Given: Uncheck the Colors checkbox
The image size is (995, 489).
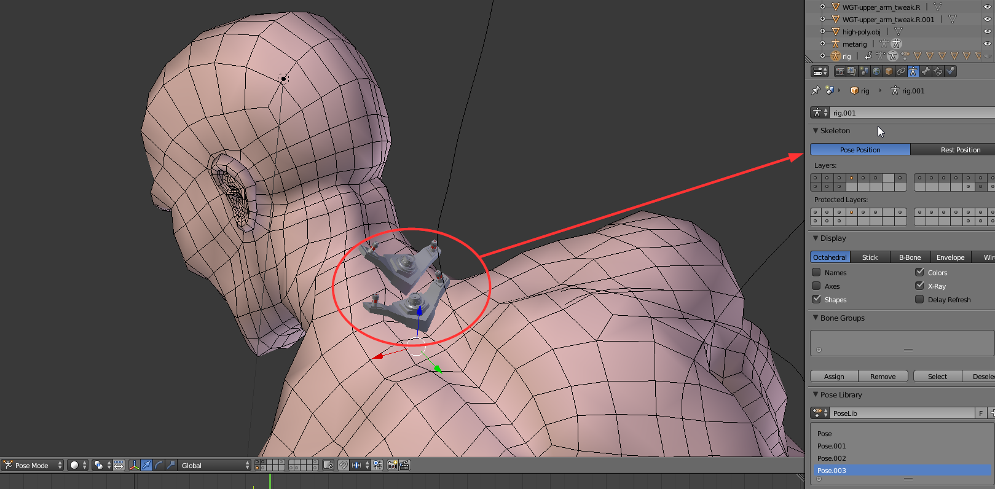Looking at the screenshot, I should click(x=919, y=272).
